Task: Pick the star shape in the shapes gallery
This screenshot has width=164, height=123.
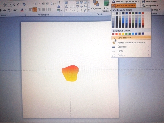Action: tap(85, 10)
